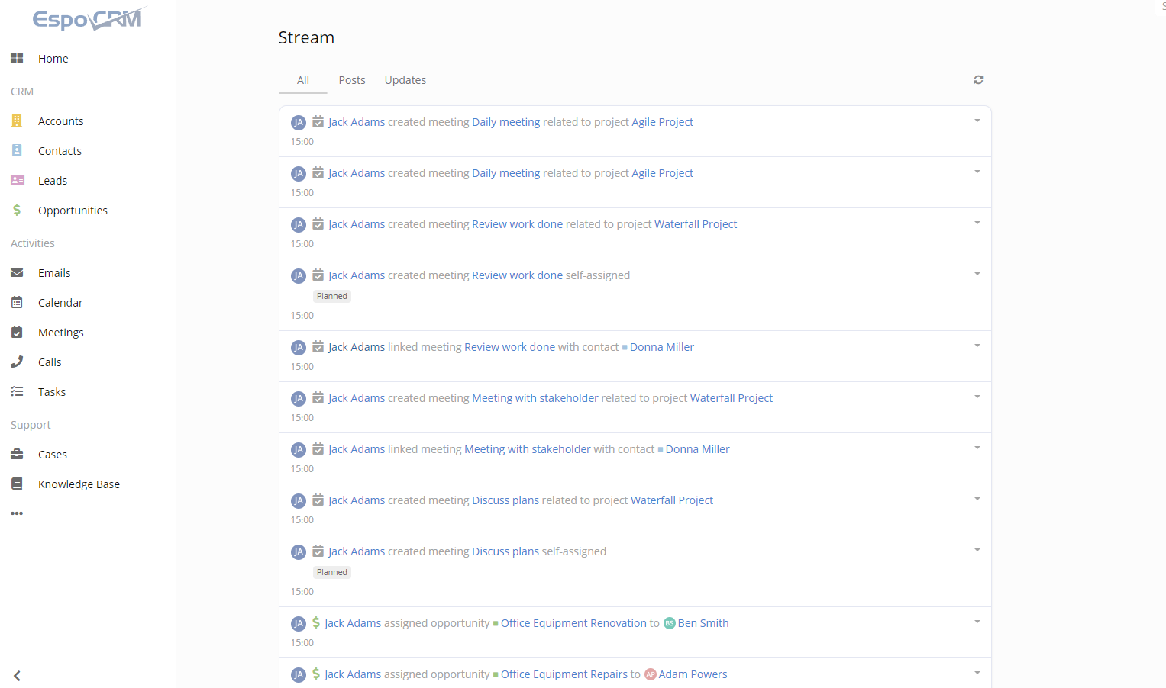Click Jack Adams avatar on Office Equipment Renovation entry
1166x688 pixels.
tap(299, 624)
